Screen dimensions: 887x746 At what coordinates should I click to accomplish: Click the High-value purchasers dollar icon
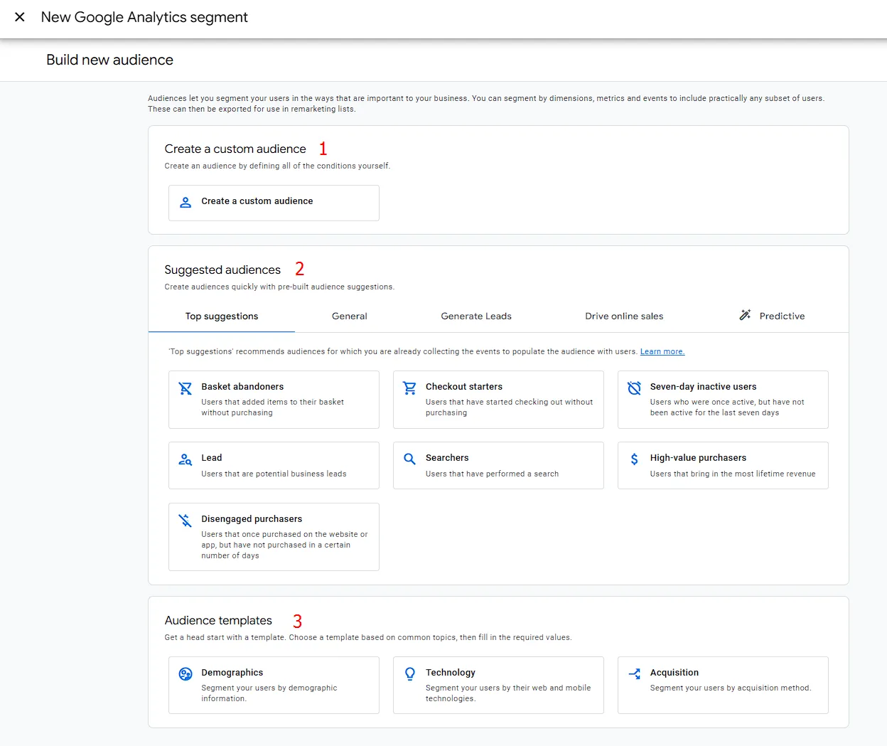(634, 459)
